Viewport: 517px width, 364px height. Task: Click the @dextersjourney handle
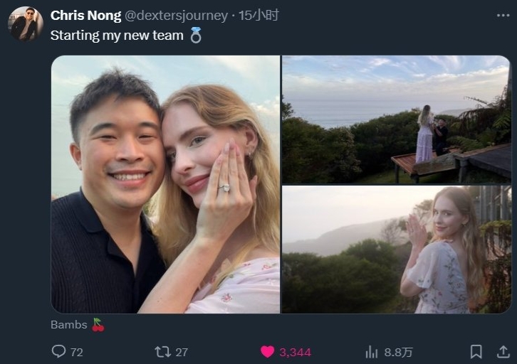pyautogui.click(x=177, y=16)
